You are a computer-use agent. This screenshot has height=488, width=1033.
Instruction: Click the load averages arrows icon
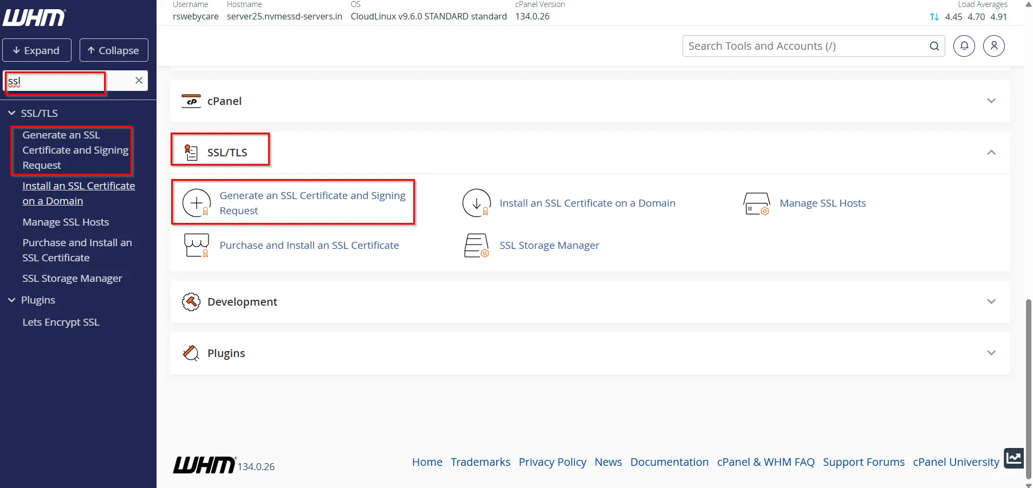[x=934, y=17]
